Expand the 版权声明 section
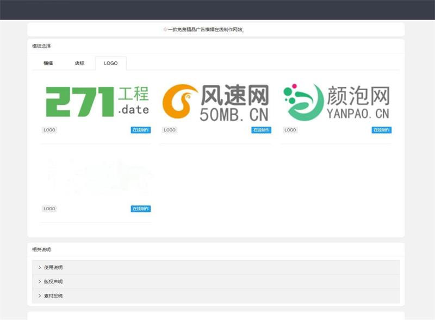 (x=52, y=281)
